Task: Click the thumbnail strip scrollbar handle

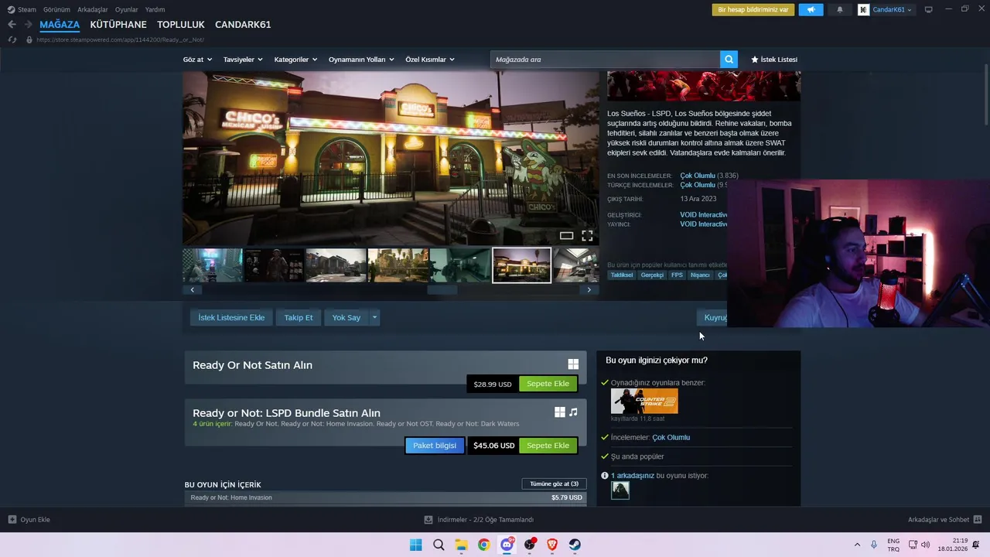Action: [x=442, y=290]
